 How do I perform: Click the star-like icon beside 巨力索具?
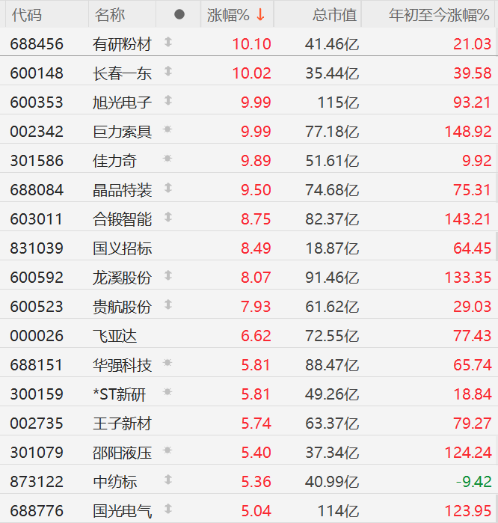pyautogui.click(x=167, y=129)
